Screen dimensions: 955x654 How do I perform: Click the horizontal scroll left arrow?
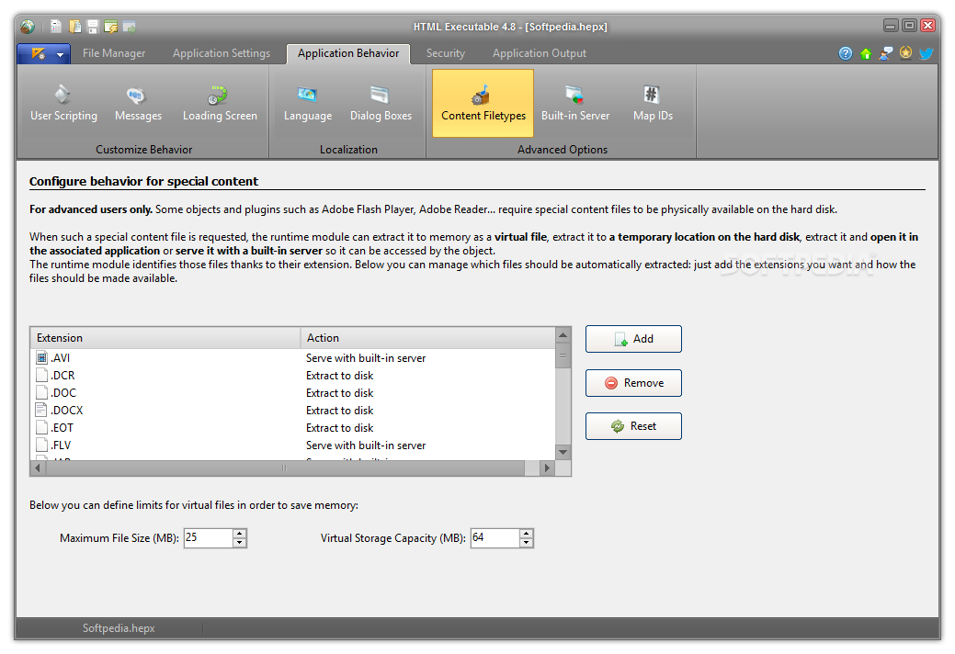pyautogui.click(x=38, y=468)
